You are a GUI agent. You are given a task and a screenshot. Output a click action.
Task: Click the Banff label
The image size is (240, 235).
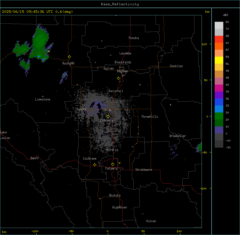tap(35, 158)
